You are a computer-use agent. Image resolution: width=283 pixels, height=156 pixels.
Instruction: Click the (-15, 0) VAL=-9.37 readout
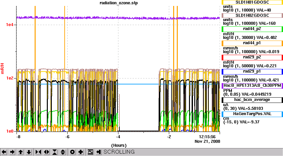(x=241, y=122)
